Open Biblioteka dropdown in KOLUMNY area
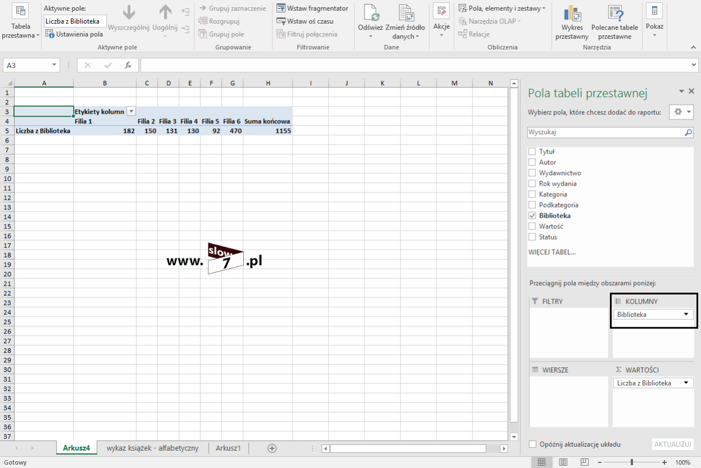The height and width of the screenshot is (468, 701). click(x=686, y=314)
